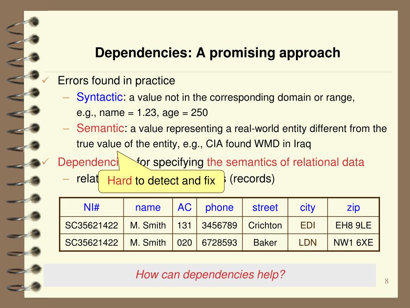Click the checkmark bullet beside 'Errors found in practice'
The image size is (410, 308).
click(x=46, y=80)
